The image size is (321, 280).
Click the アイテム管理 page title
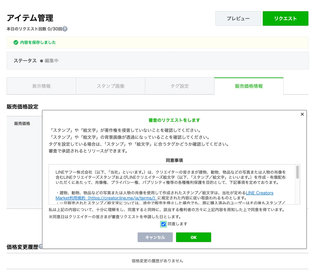(30, 18)
